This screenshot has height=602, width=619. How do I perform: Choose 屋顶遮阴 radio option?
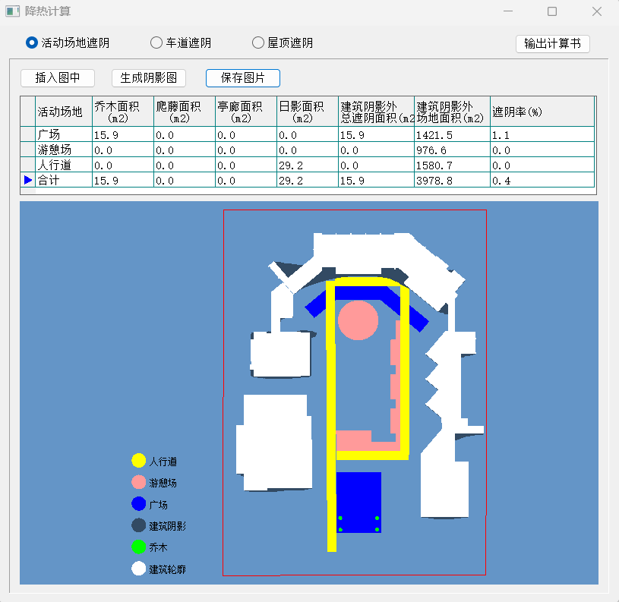point(258,43)
